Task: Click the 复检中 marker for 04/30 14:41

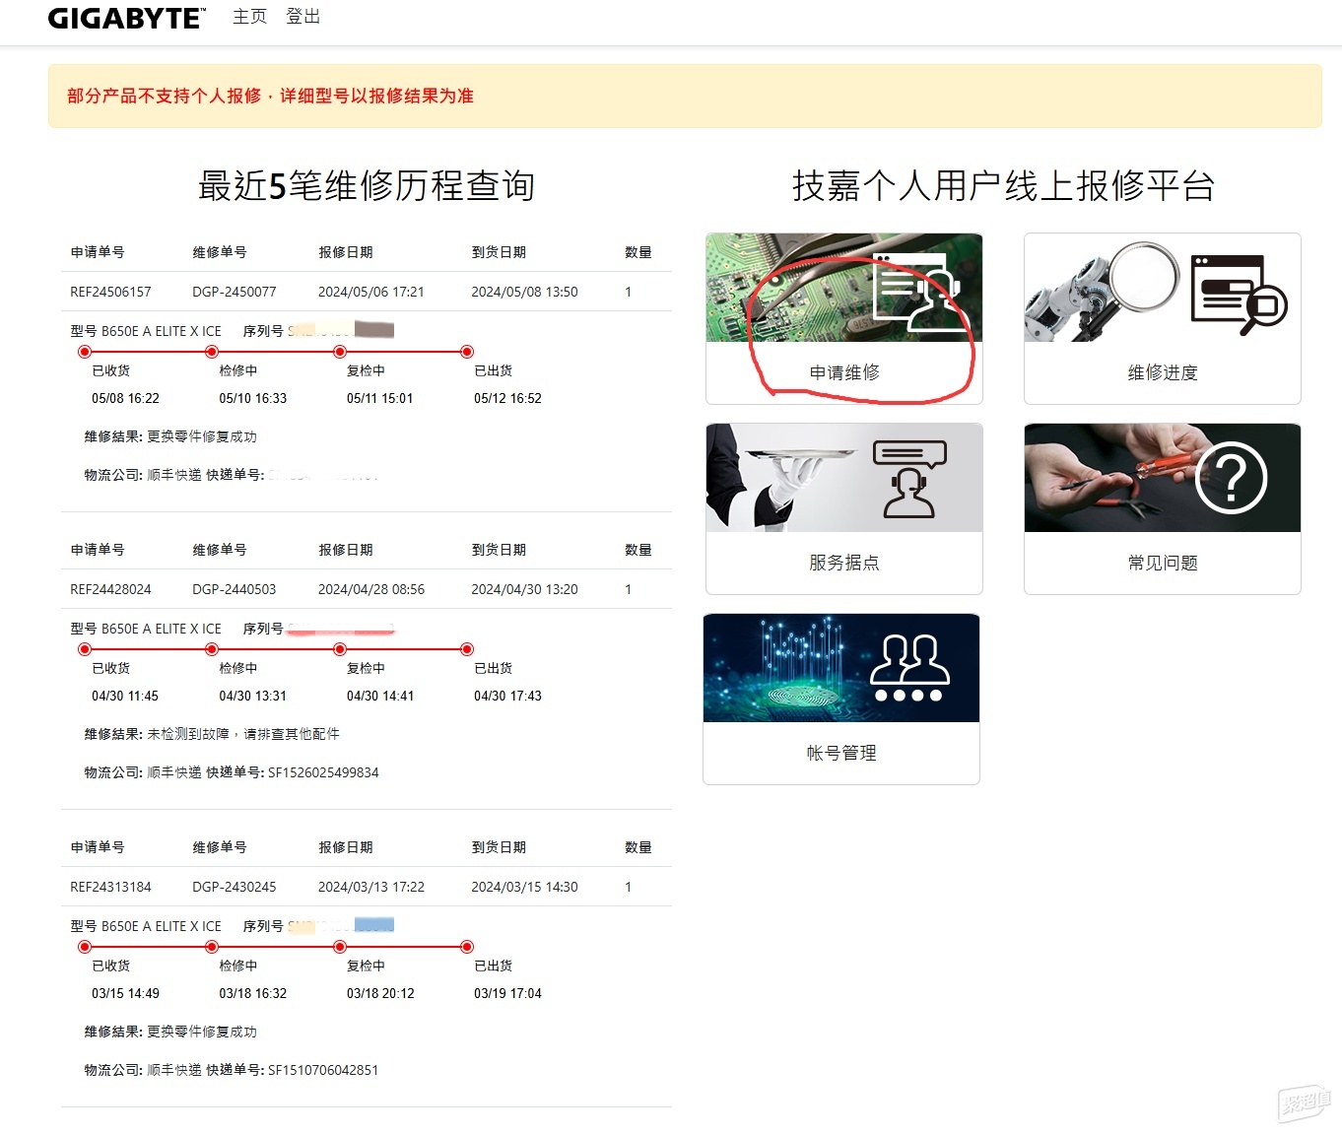Action: [340, 649]
